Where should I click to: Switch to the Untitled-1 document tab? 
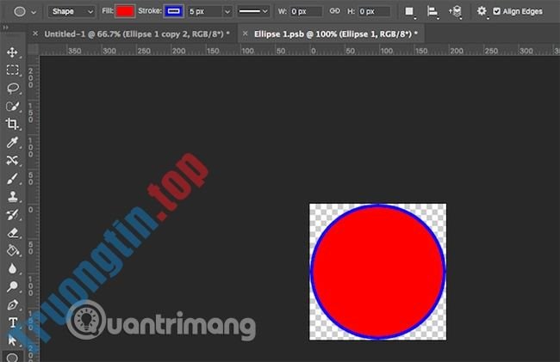[x=137, y=34]
